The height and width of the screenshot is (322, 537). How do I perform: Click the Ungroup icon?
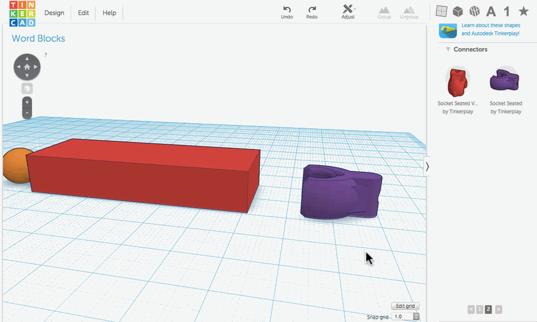pyautogui.click(x=409, y=13)
